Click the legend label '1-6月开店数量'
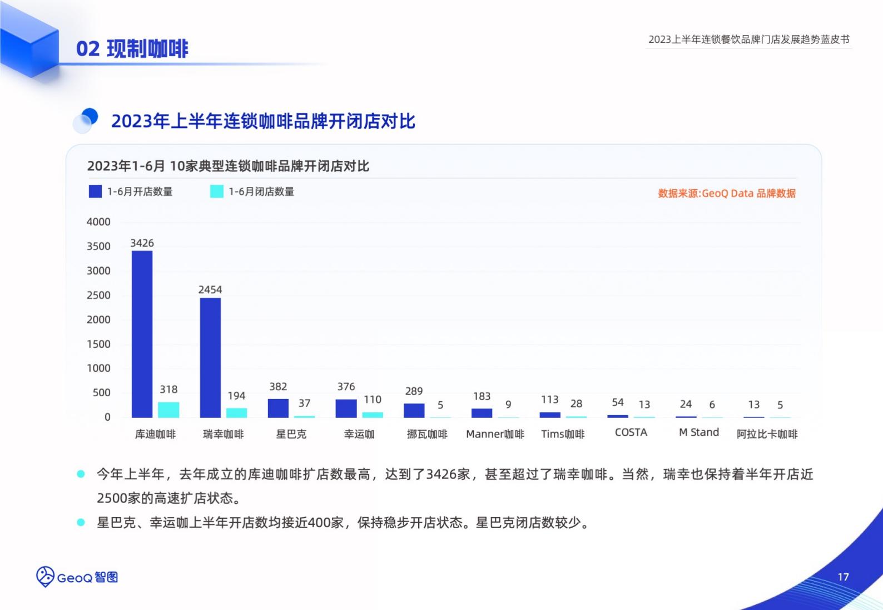 (140, 191)
